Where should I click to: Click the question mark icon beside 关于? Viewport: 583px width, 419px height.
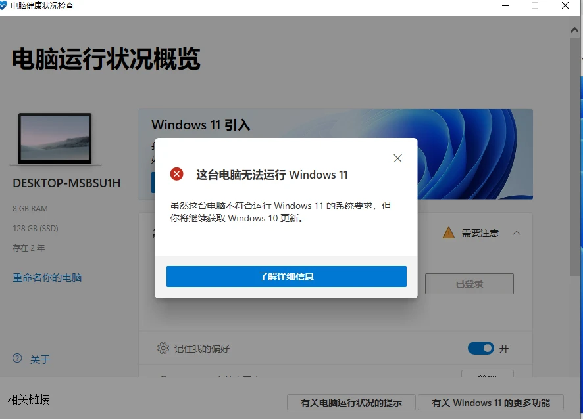coord(17,358)
